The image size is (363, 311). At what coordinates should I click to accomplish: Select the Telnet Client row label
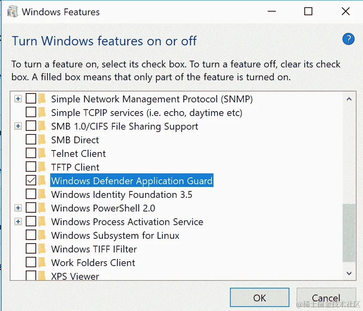click(x=78, y=154)
